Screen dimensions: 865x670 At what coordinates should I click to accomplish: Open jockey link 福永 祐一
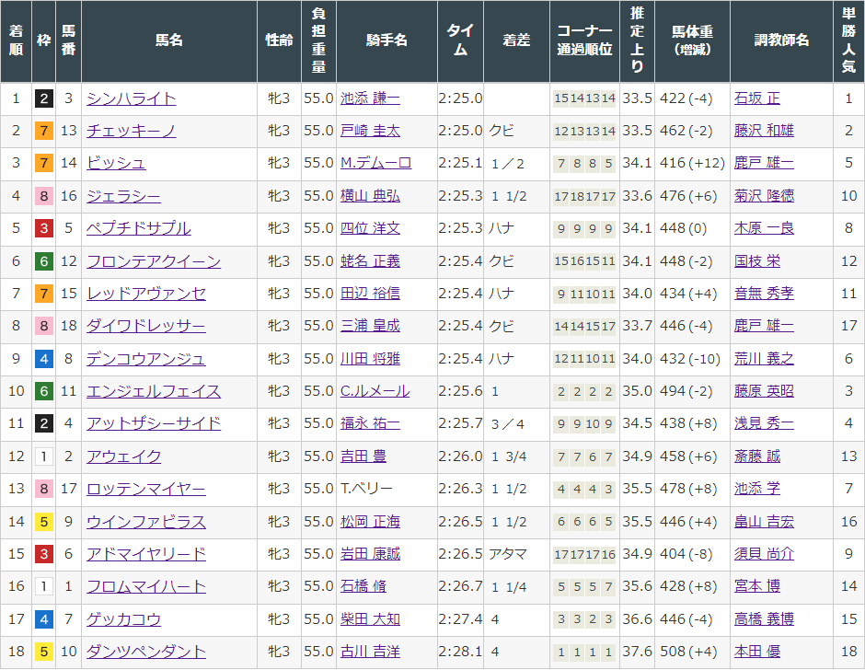370,424
